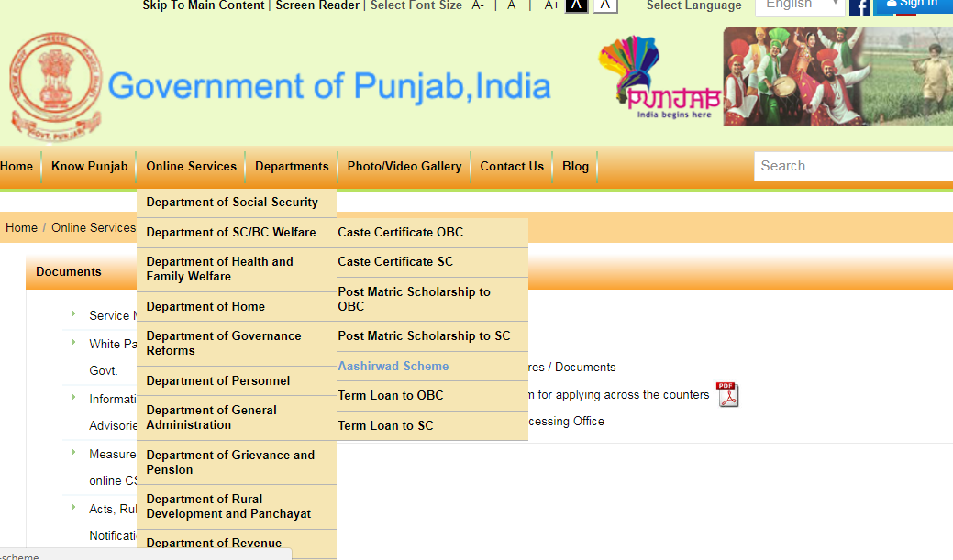
Task: Click Skip To Main Content link
Action: [x=204, y=5]
